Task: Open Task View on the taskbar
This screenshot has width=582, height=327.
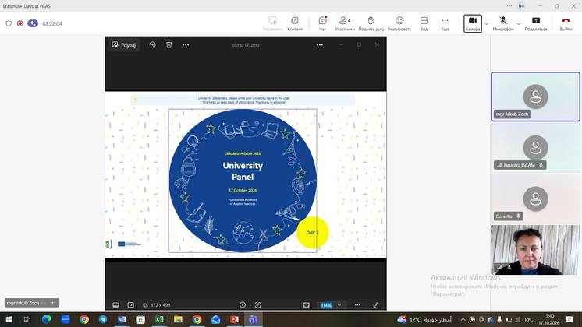Action: point(27,319)
